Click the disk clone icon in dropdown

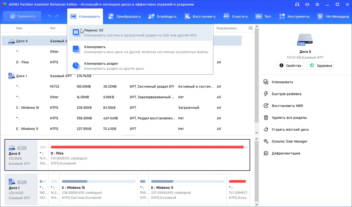tap(76, 49)
